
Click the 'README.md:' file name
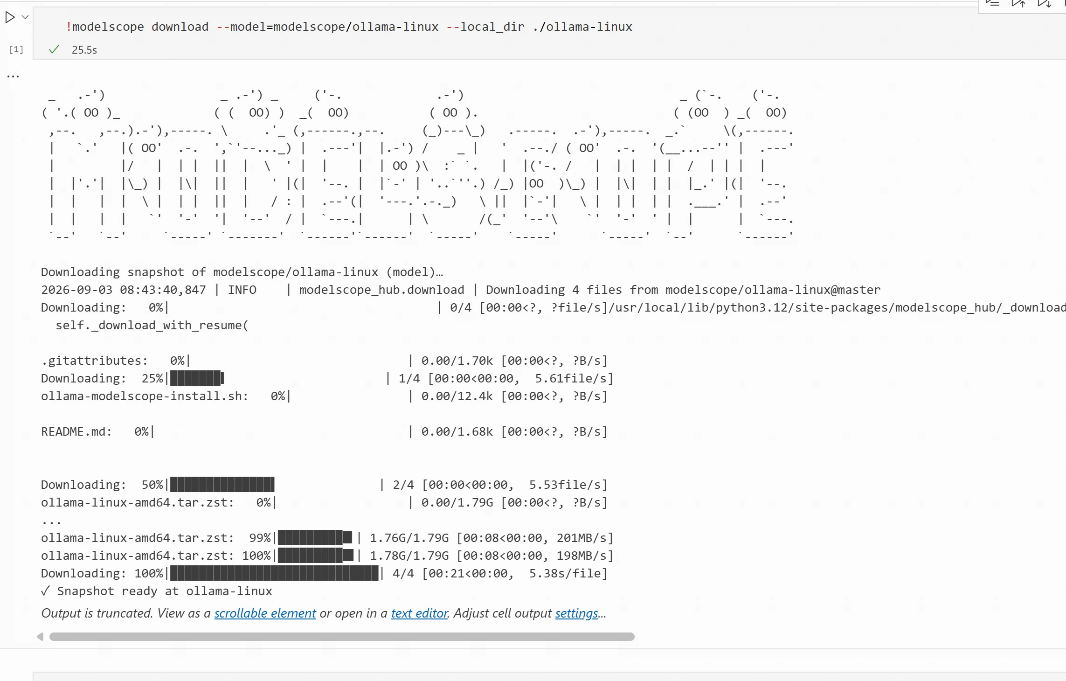(76, 431)
